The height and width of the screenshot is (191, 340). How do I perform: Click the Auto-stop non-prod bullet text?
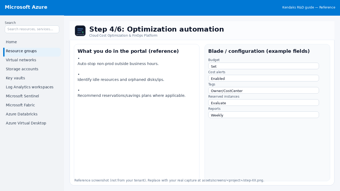(x=118, y=64)
